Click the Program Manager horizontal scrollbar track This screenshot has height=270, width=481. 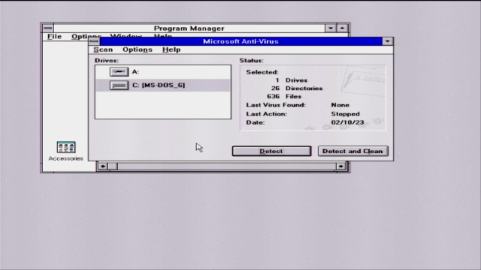pyautogui.click(x=227, y=166)
